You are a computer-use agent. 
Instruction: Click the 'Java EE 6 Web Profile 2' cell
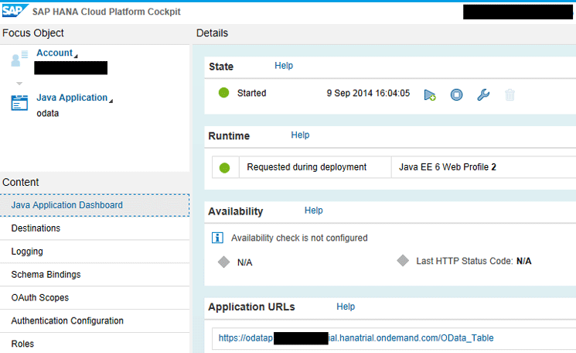point(483,167)
